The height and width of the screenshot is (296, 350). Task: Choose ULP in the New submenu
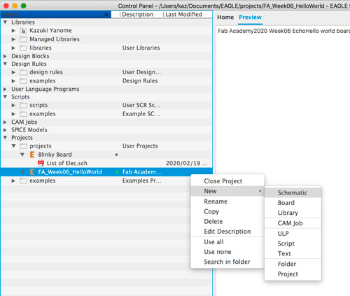coord(293,234)
